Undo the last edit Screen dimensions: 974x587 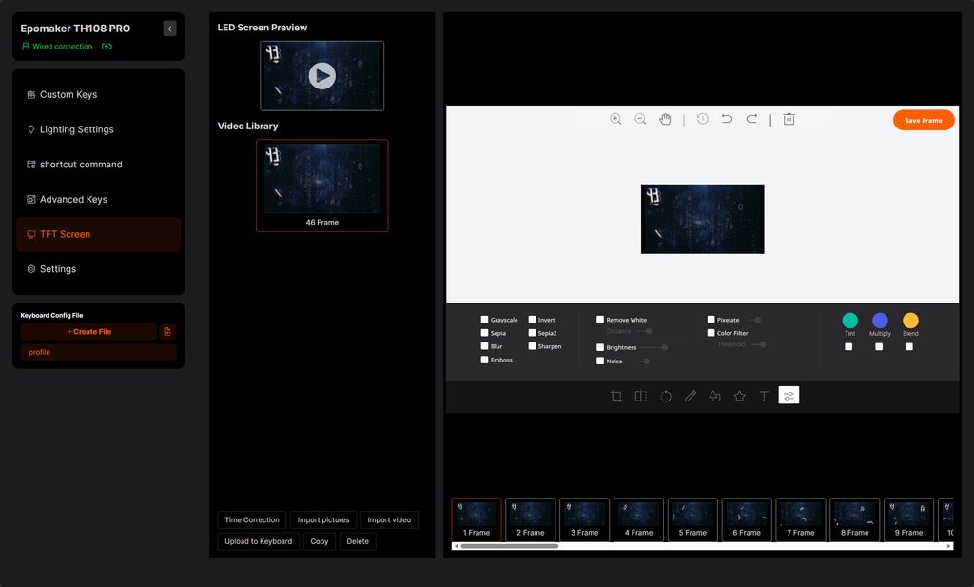(727, 119)
